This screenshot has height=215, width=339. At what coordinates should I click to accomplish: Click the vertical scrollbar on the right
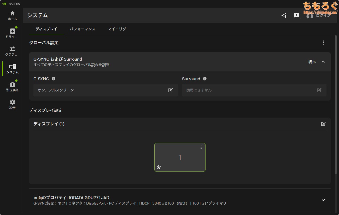pos(336,104)
